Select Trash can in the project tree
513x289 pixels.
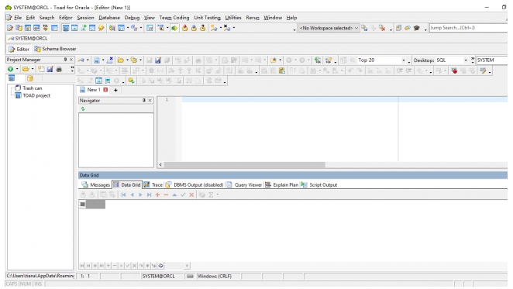[x=29, y=88]
